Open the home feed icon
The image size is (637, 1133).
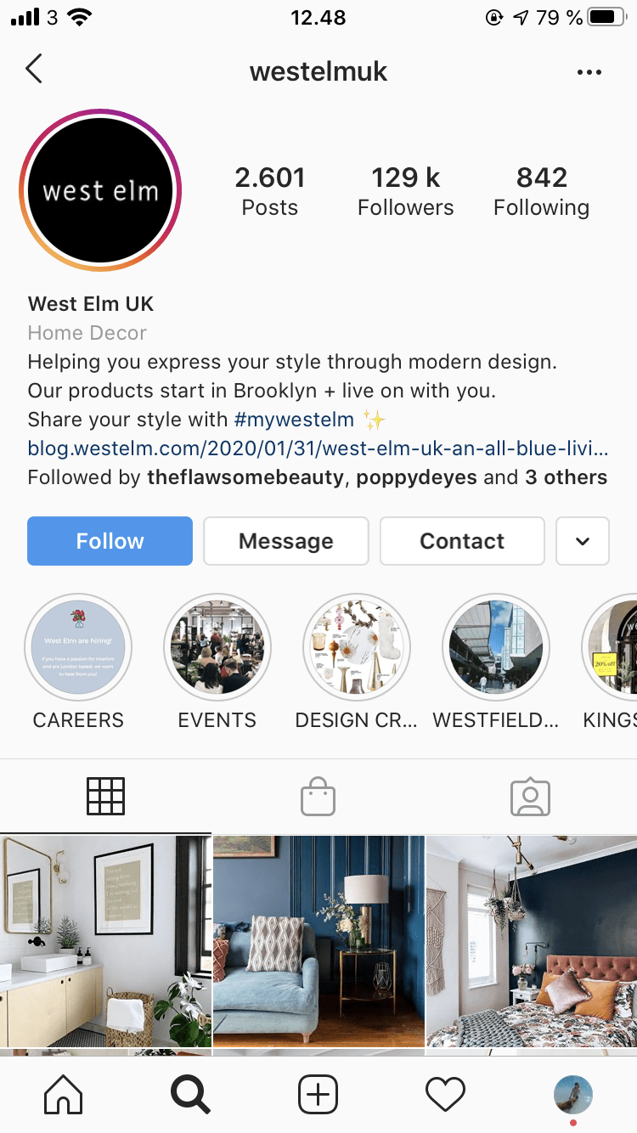(x=64, y=1094)
